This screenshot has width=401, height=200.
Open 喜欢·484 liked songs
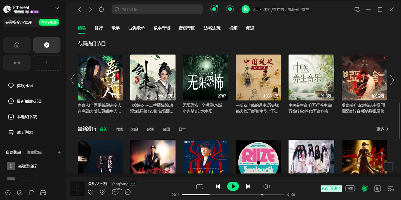coord(20,86)
